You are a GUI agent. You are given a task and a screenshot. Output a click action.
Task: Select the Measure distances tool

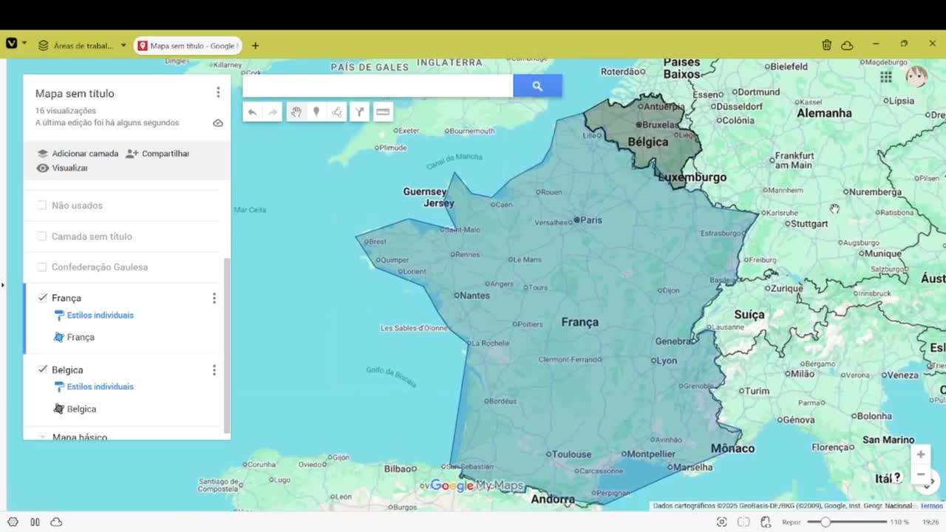pos(383,112)
